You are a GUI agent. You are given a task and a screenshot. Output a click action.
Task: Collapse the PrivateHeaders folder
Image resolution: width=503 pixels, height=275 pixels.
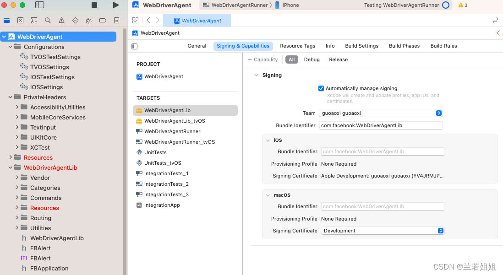tap(10, 97)
